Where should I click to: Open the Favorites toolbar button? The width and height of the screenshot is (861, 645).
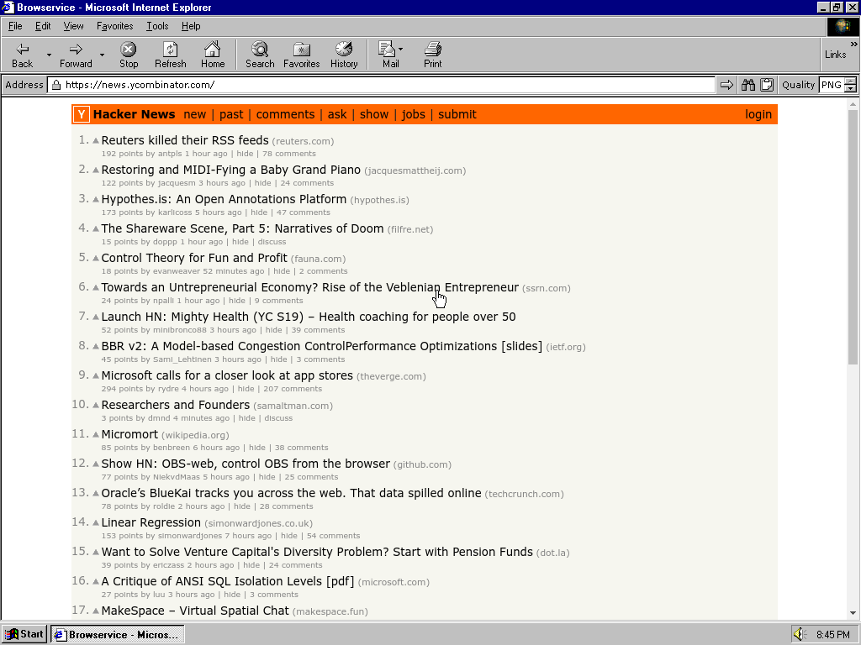tap(302, 55)
